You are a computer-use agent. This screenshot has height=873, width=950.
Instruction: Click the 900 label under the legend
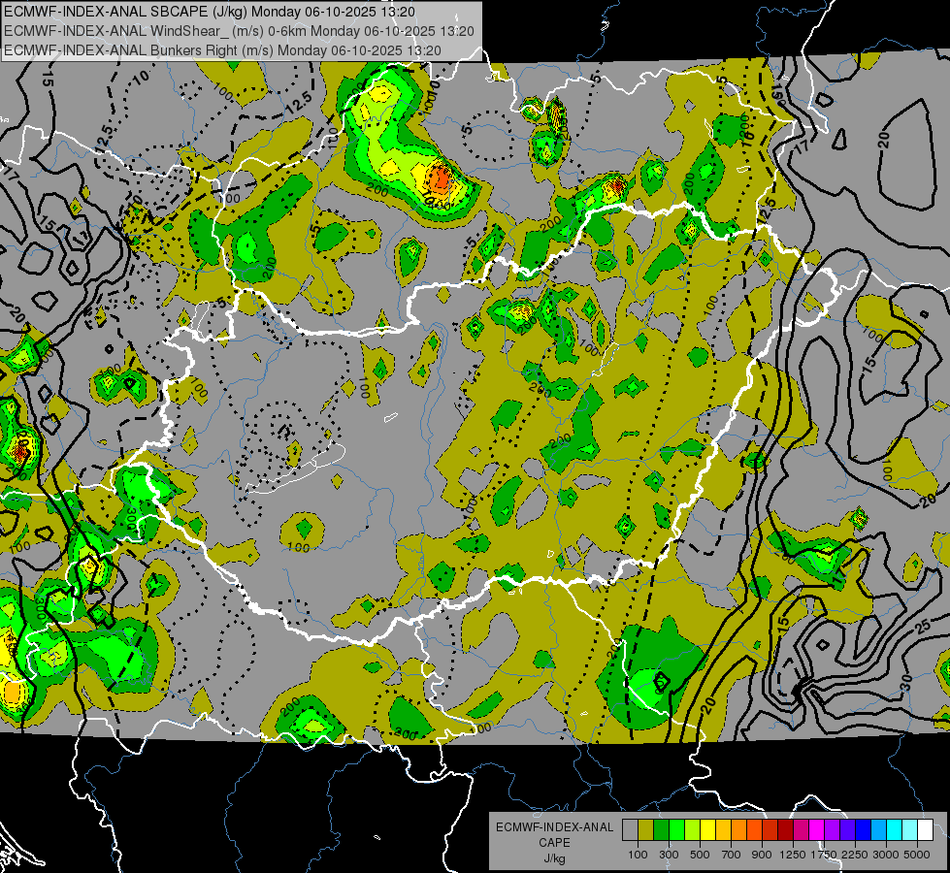pos(762,855)
